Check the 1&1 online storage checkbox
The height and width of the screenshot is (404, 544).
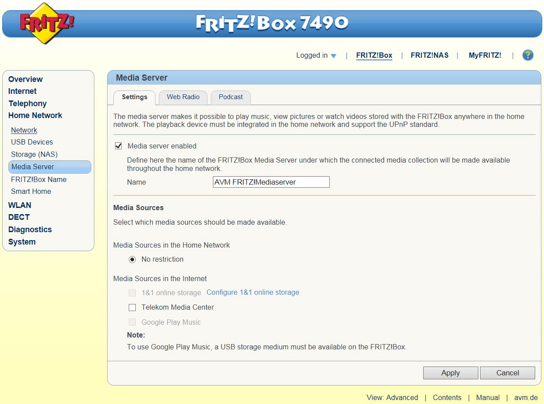(x=132, y=293)
